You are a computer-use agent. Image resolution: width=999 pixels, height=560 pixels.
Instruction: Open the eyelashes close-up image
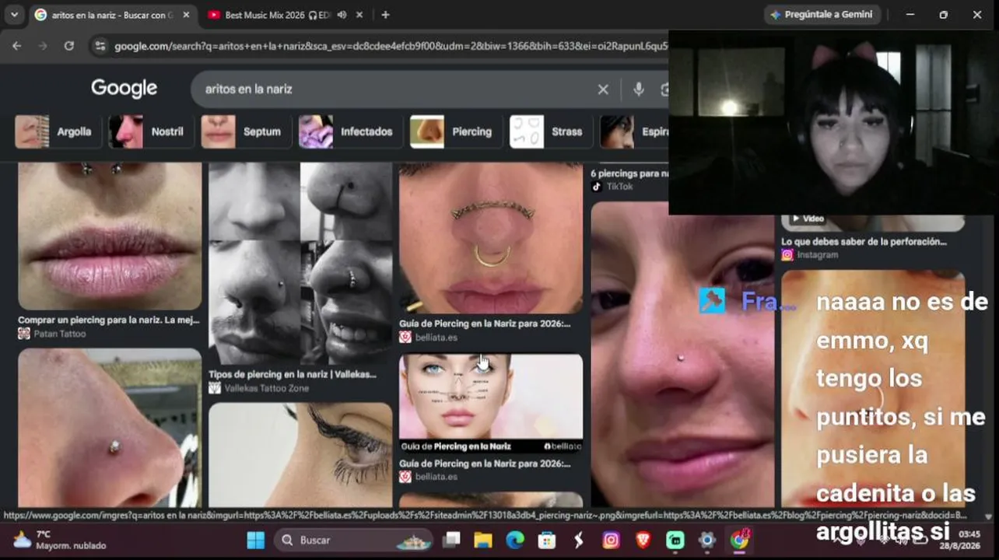pyautogui.click(x=300, y=455)
